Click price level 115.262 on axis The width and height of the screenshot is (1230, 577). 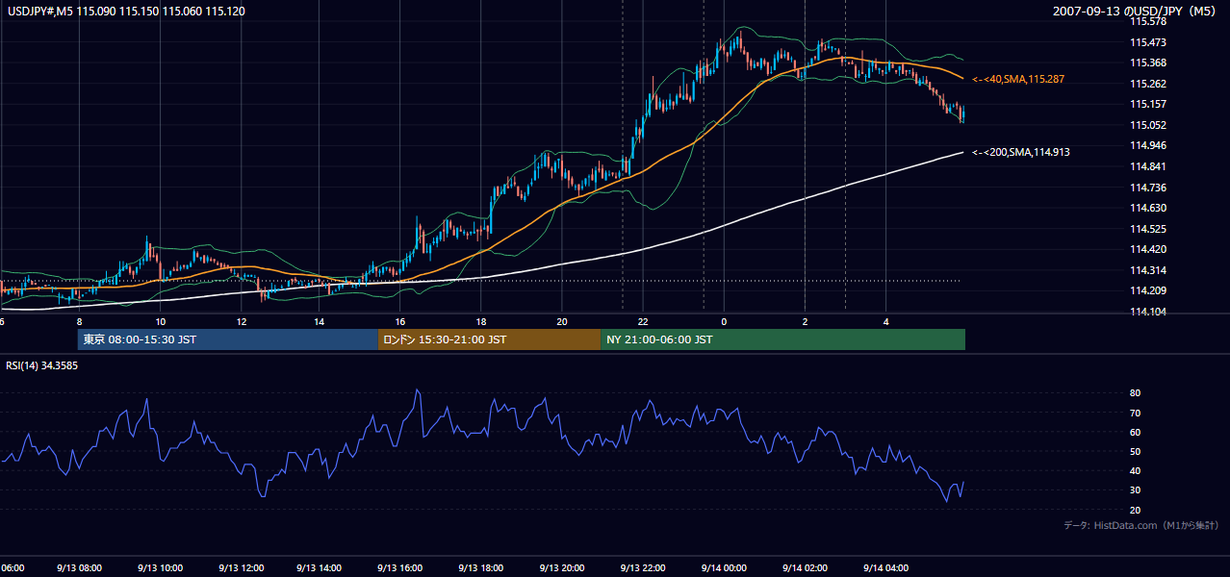(1147, 84)
